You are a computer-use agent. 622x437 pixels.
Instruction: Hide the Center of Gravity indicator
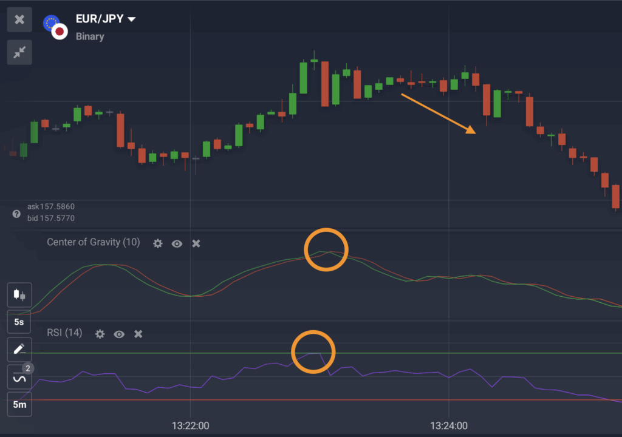[x=177, y=243]
